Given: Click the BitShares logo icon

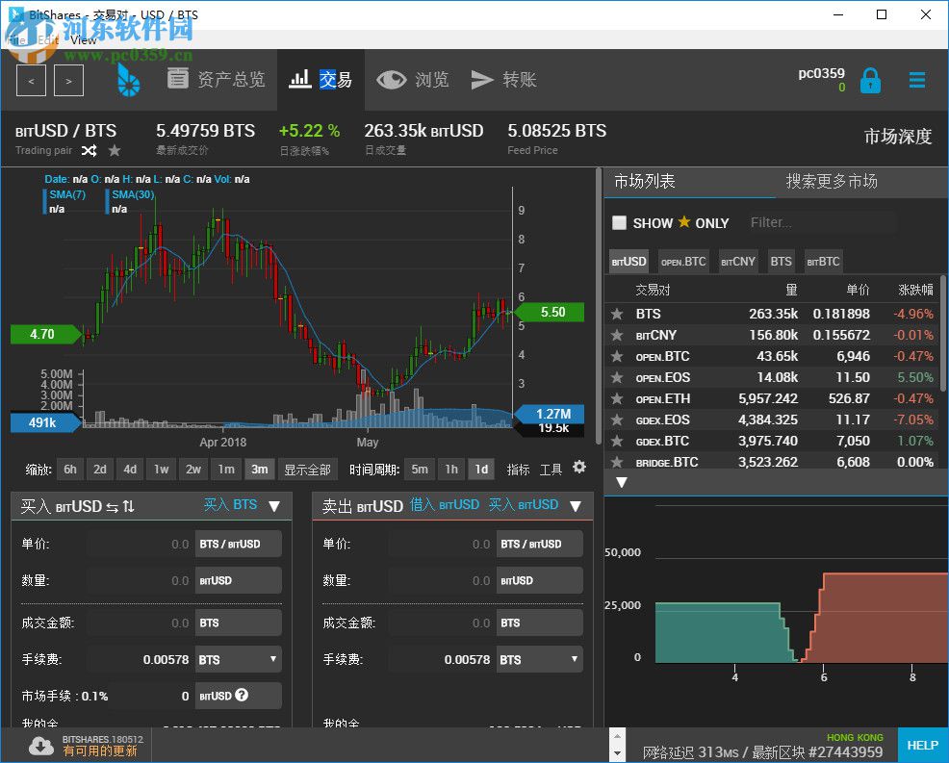Looking at the screenshot, I should [130, 81].
